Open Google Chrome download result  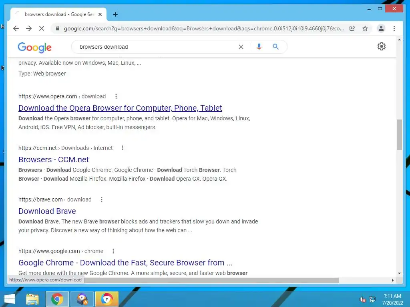[125, 263]
